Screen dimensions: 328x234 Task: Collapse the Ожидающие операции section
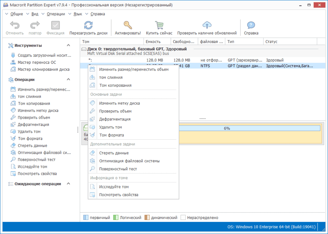coord(68,184)
